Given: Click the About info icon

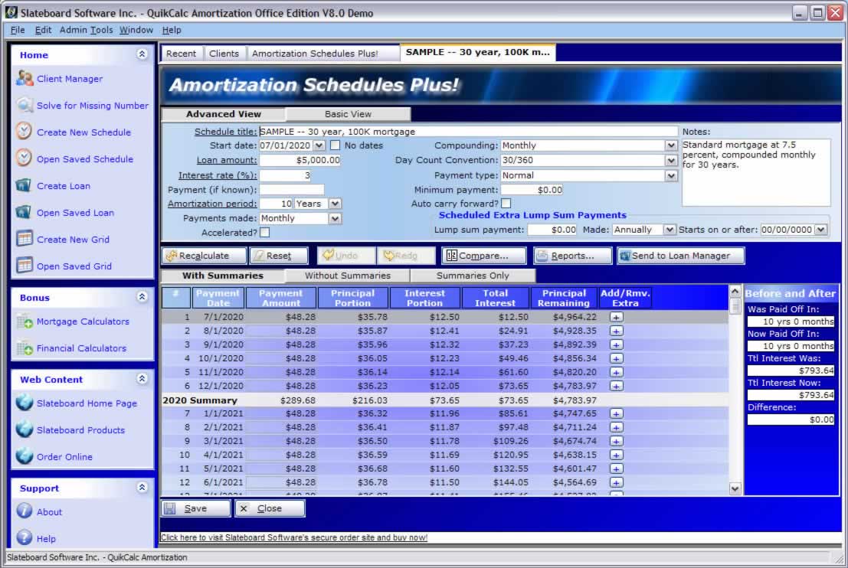Looking at the screenshot, I should 25,511.
